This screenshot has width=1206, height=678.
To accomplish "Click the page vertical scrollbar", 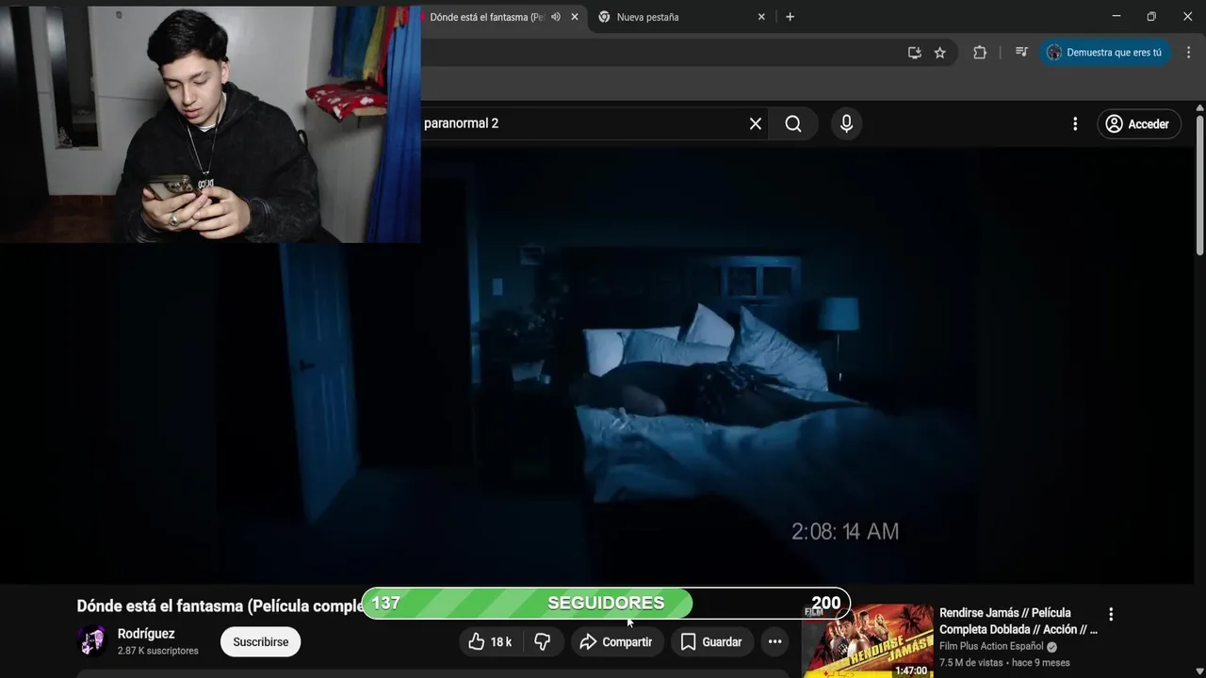I will point(1199,184).
